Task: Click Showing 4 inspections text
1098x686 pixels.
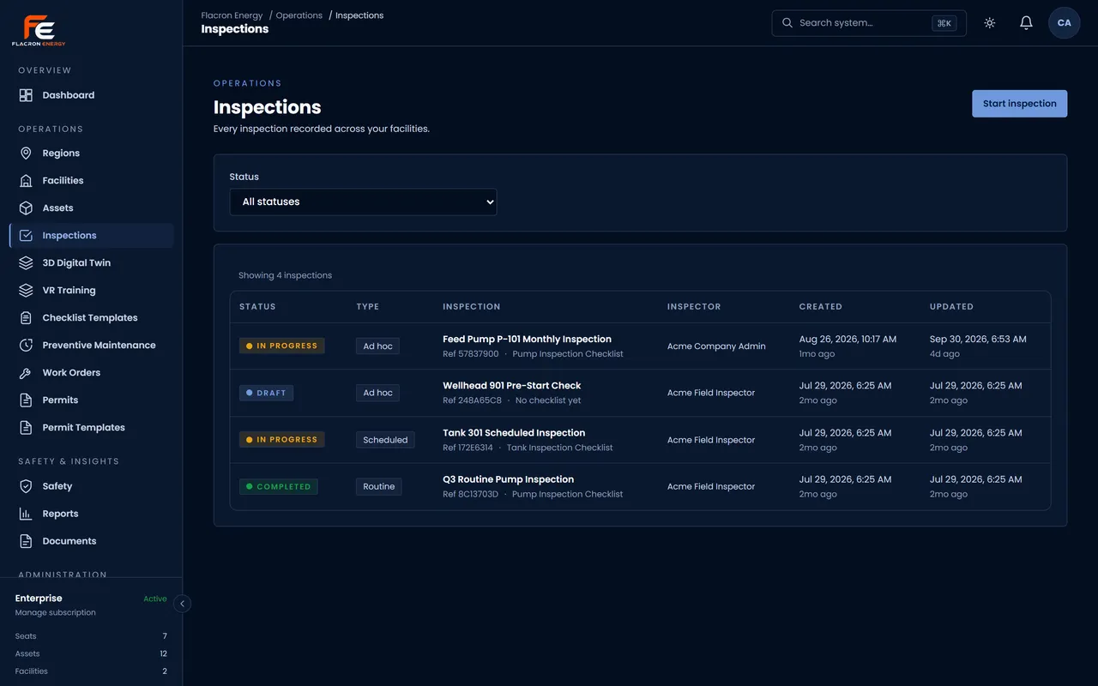Action: (285, 275)
